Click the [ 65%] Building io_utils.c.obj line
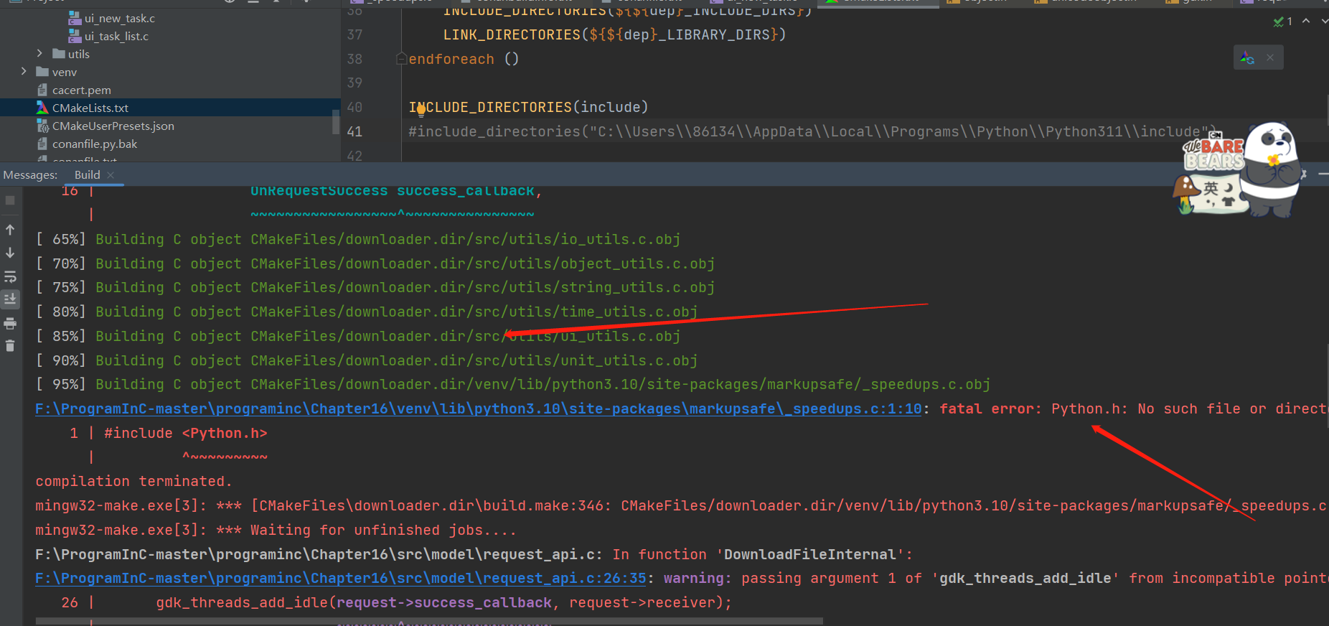The image size is (1329, 626). click(x=358, y=239)
